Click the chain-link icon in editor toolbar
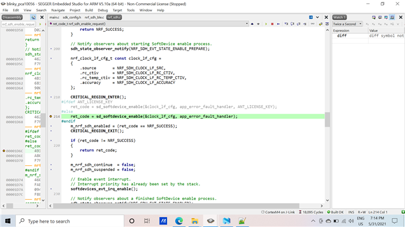The image size is (405, 227). 313,24
